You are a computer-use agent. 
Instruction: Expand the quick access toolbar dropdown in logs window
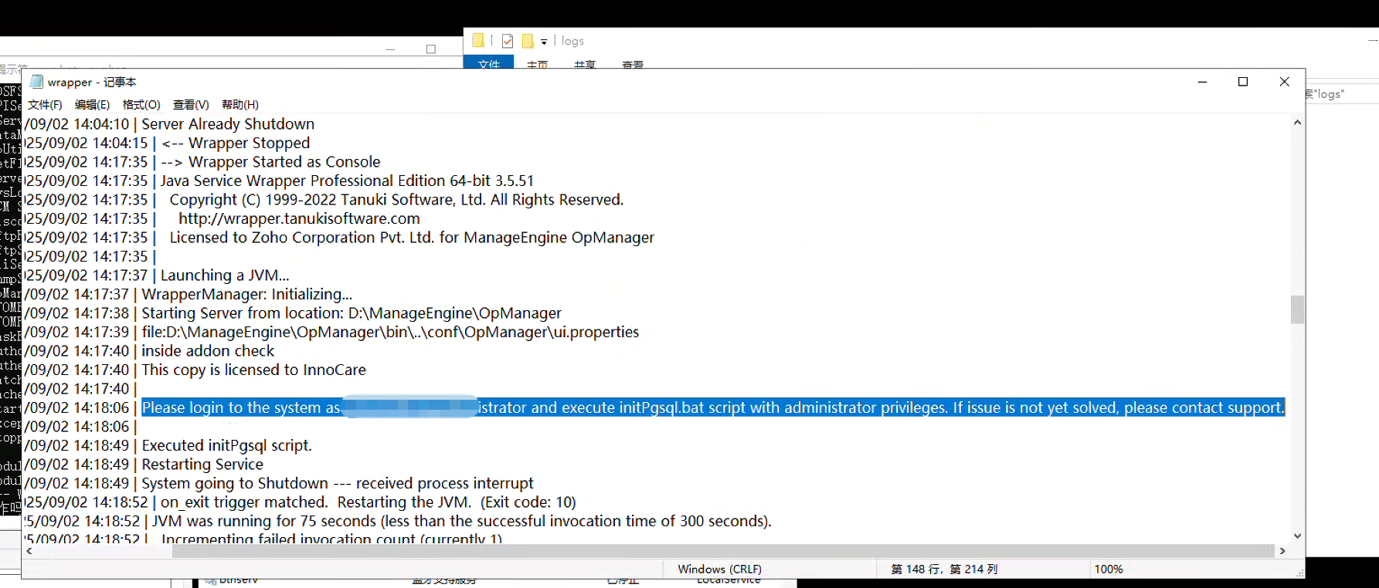pos(544,42)
